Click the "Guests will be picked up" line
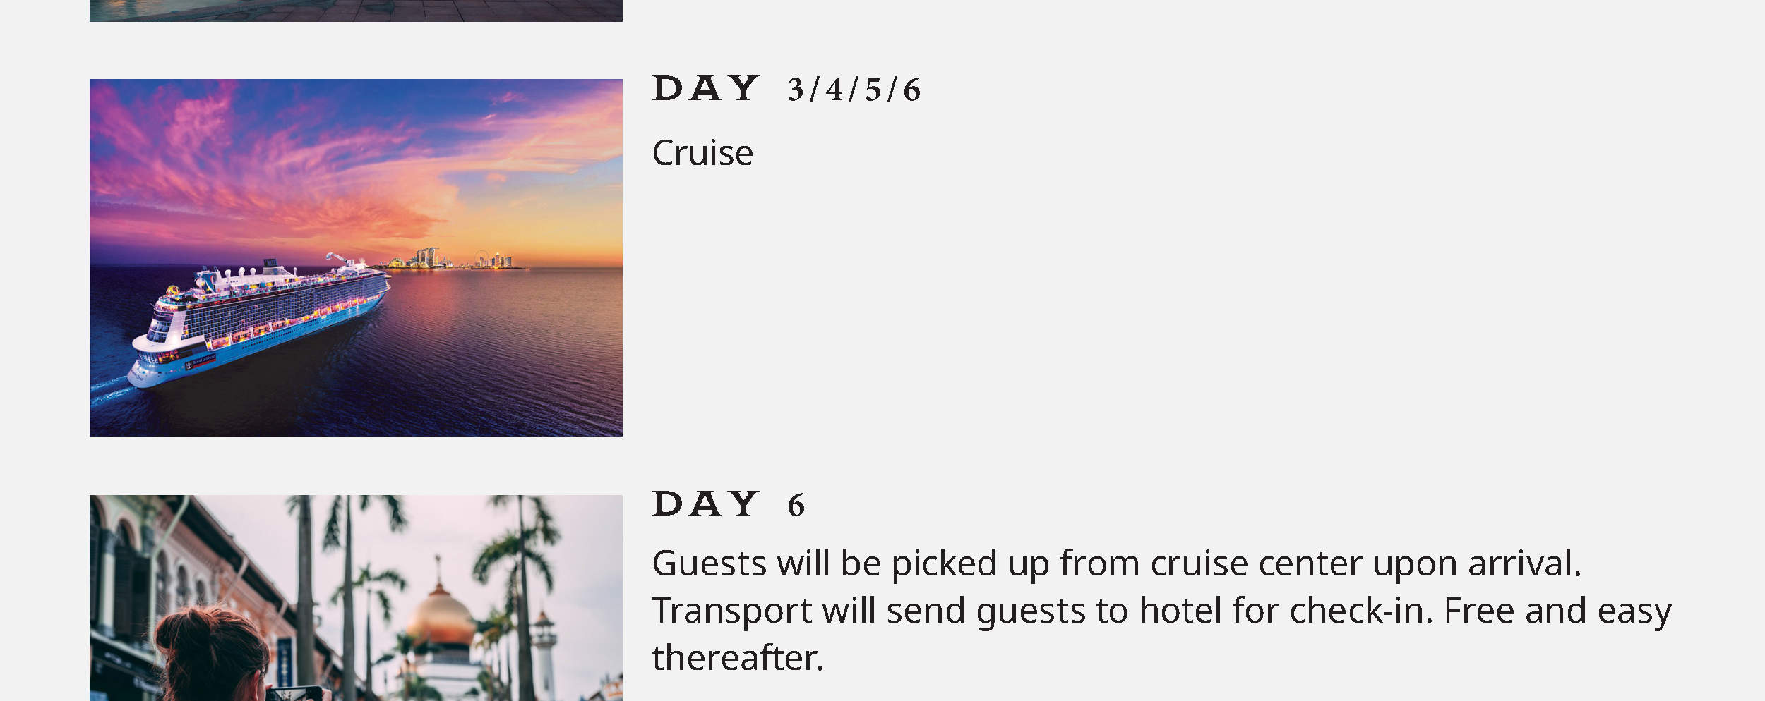1765x701 pixels. (x=1115, y=563)
